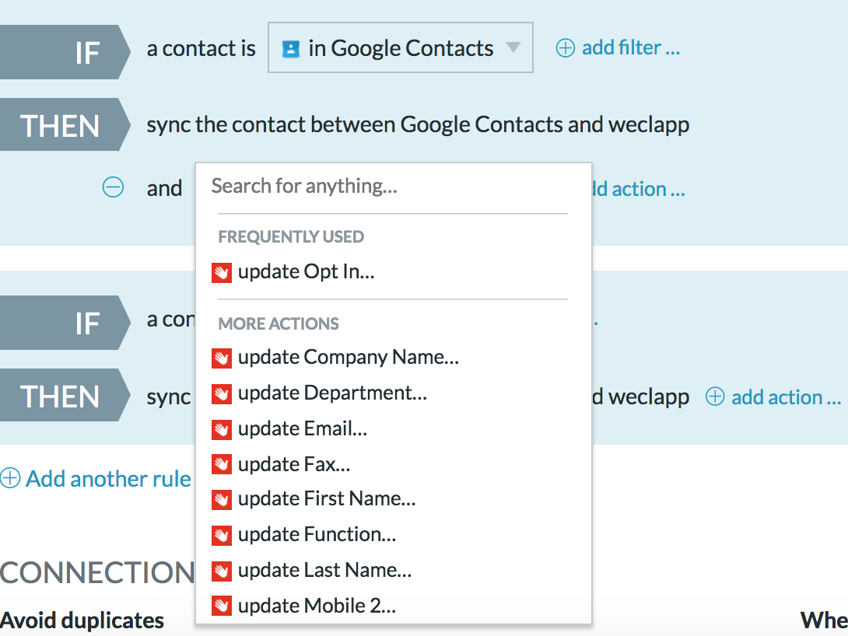Click the first rule's IF label
The height and width of the screenshot is (636, 848).
[x=65, y=52]
